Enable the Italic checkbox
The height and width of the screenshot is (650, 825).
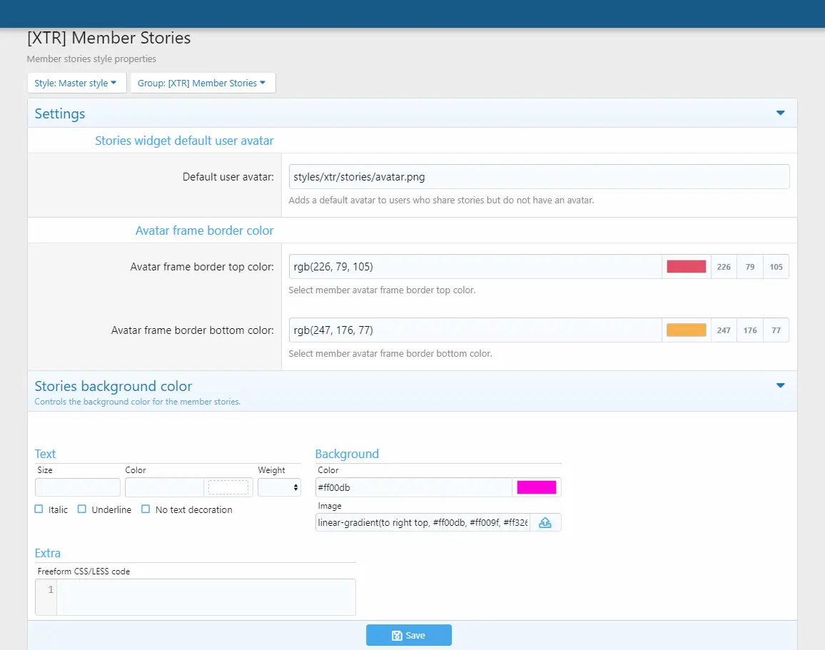(39, 509)
